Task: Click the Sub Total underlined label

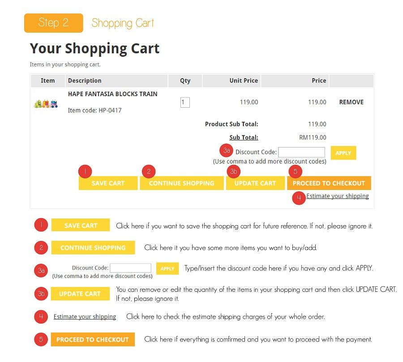Action: click(x=244, y=138)
